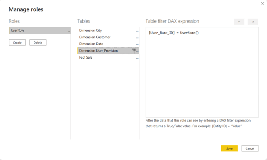
Task: Click the filter icon on Dimension User_Provision
Action: 134,51
